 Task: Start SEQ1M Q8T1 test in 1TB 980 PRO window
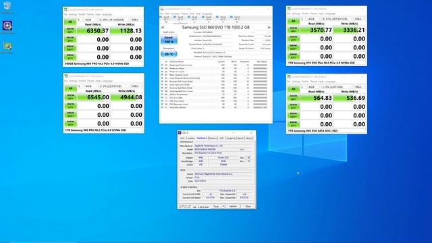70,97
